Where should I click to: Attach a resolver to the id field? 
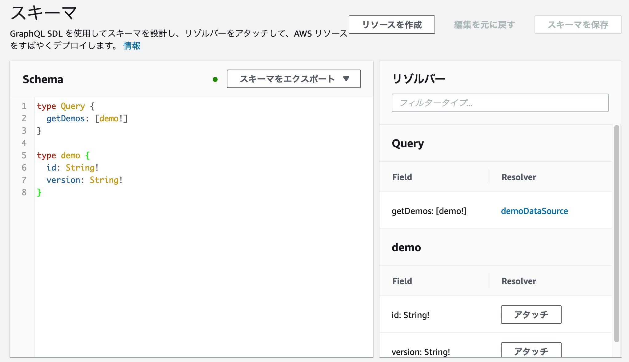coord(531,315)
